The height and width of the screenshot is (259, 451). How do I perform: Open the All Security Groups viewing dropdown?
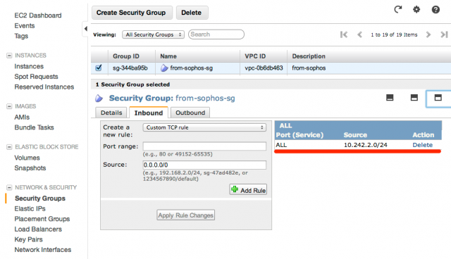pyautogui.click(x=153, y=34)
